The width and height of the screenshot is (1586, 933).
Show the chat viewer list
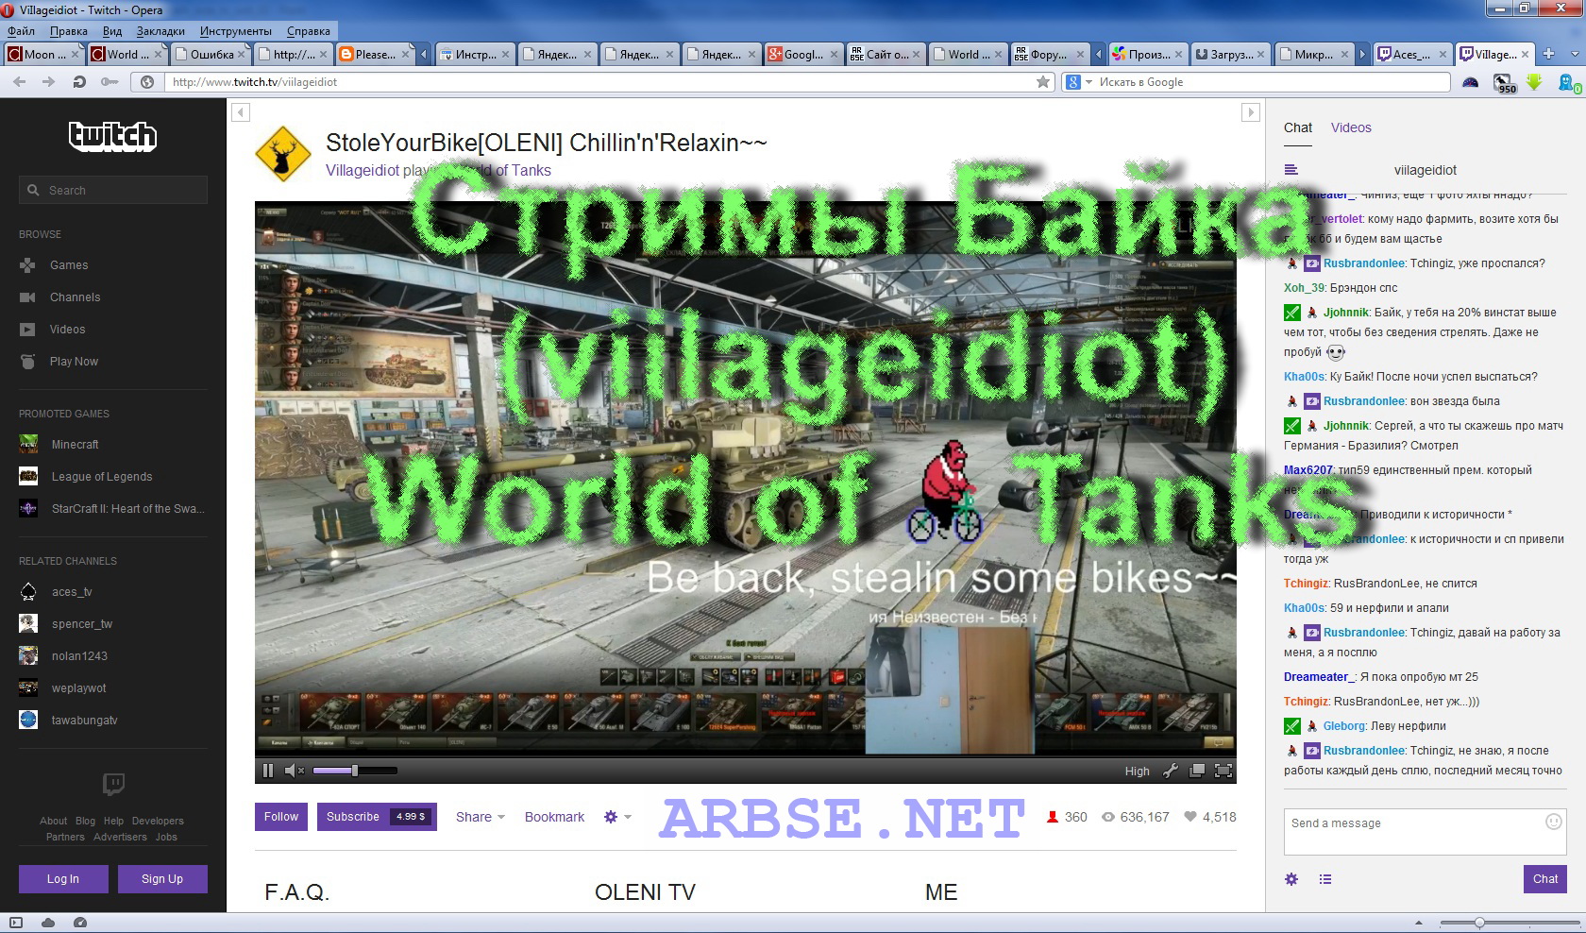tap(1325, 879)
